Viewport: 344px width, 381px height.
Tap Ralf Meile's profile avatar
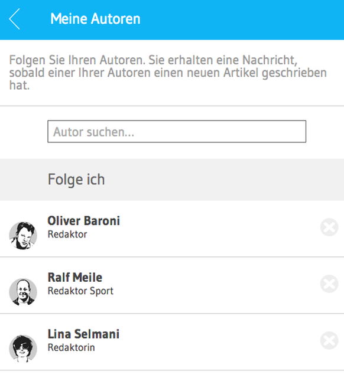pos(23,292)
